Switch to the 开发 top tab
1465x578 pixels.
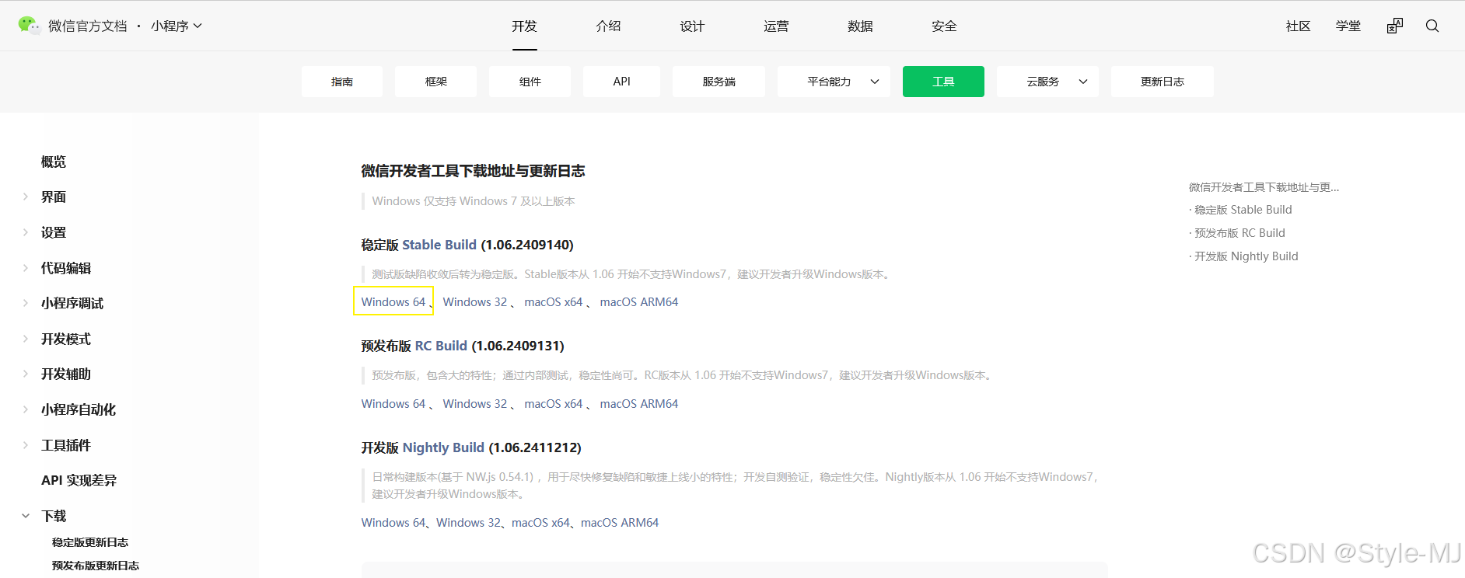tap(524, 26)
